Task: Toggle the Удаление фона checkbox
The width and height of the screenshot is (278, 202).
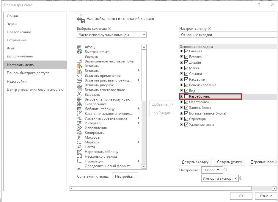Action: pyautogui.click(x=186, y=125)
